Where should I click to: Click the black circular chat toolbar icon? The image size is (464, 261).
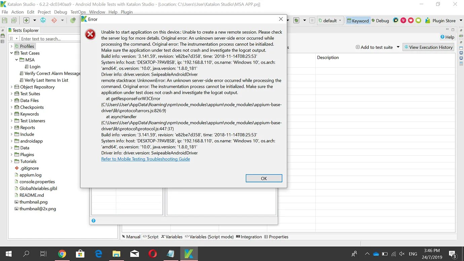click(x=396, y=21)
